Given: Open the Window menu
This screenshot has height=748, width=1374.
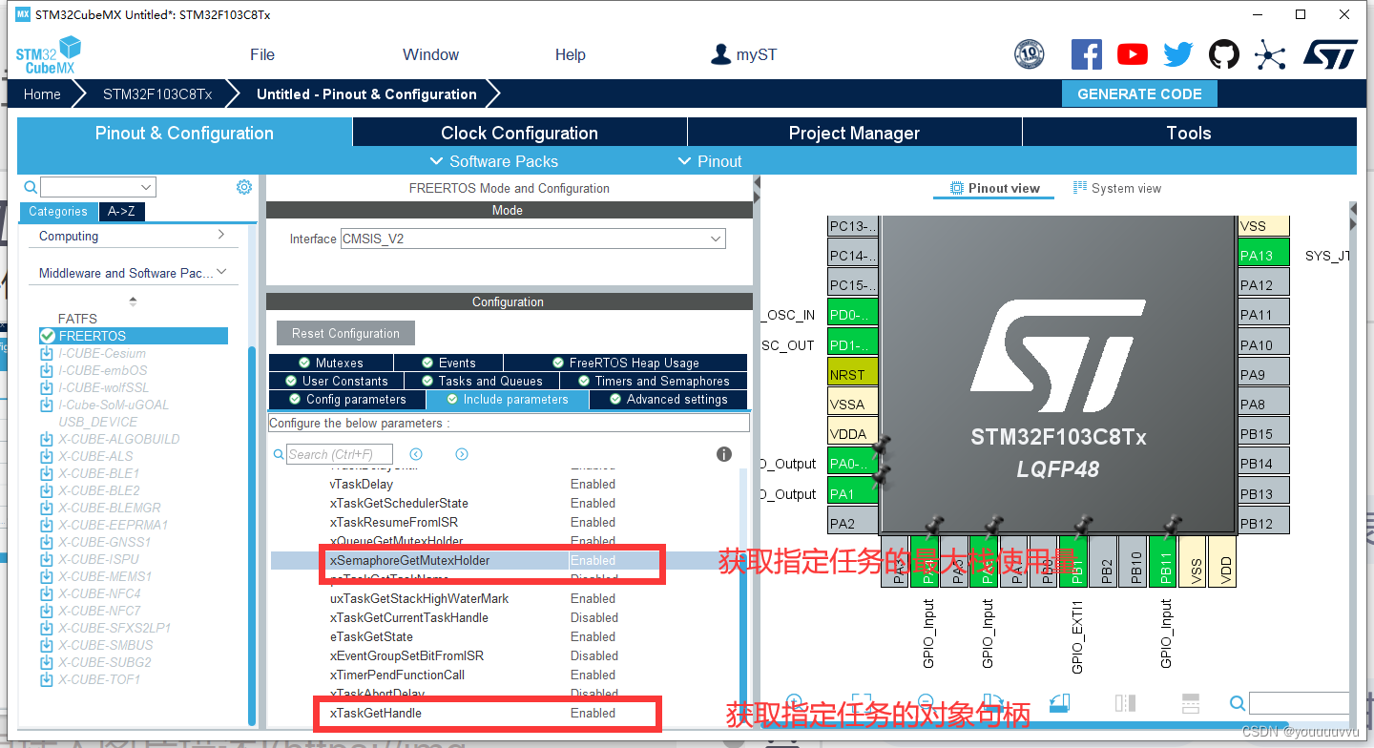Looking at the screenshot, I should point(430,54).
